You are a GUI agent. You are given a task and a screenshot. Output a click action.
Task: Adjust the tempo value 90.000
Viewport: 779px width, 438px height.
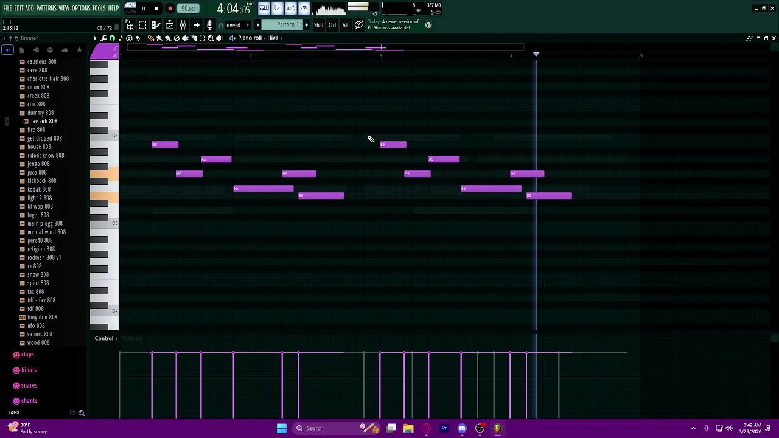[189, 9]
